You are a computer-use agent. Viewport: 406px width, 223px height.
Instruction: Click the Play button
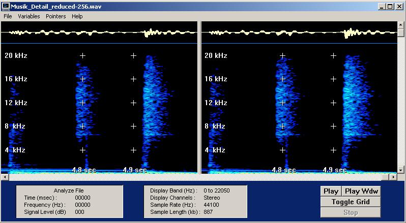click(331, 191)
